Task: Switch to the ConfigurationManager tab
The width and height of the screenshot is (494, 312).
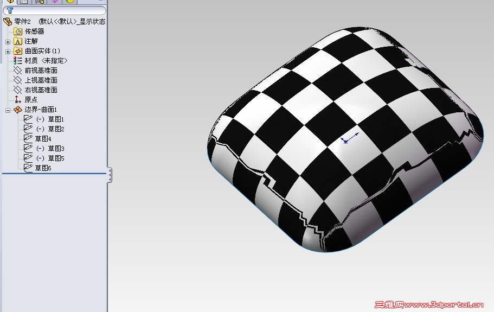Action: [x=40, y=2]
